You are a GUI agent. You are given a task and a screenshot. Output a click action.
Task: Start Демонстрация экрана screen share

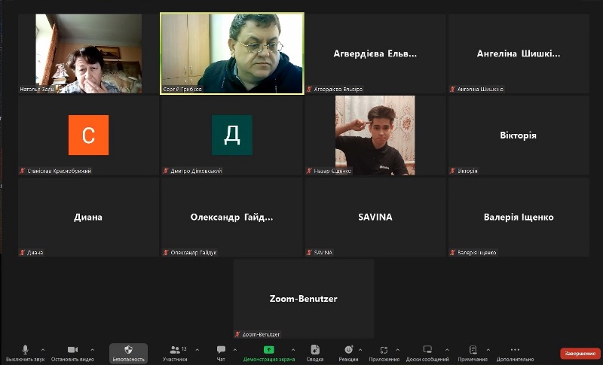pyautogui.click(x=269, y=353)
